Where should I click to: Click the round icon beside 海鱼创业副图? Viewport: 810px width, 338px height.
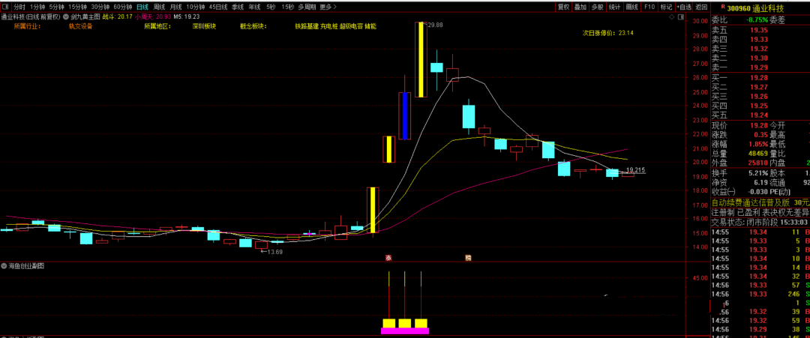coord(4,266)
